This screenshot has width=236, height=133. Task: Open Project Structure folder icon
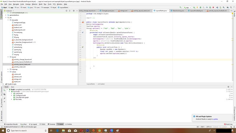227,7
